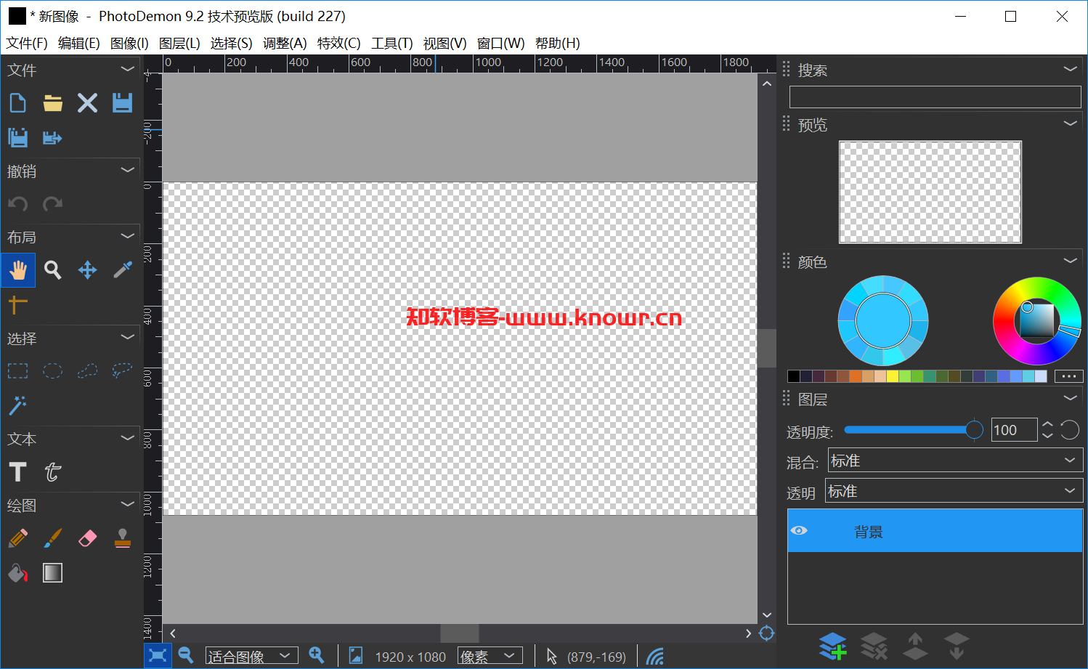
Task: Open the 适合图像 zoom level dropdown
Action: point(251,656)
